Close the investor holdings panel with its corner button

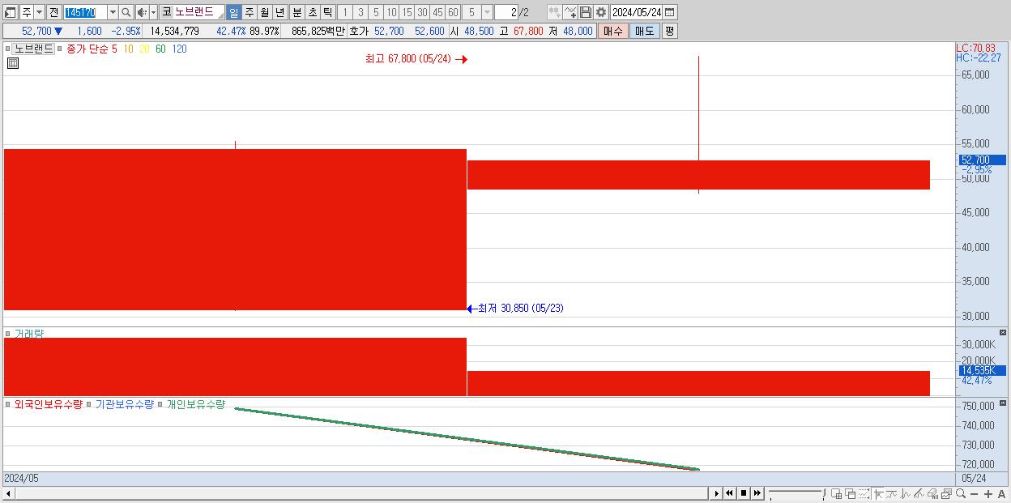1002,402
